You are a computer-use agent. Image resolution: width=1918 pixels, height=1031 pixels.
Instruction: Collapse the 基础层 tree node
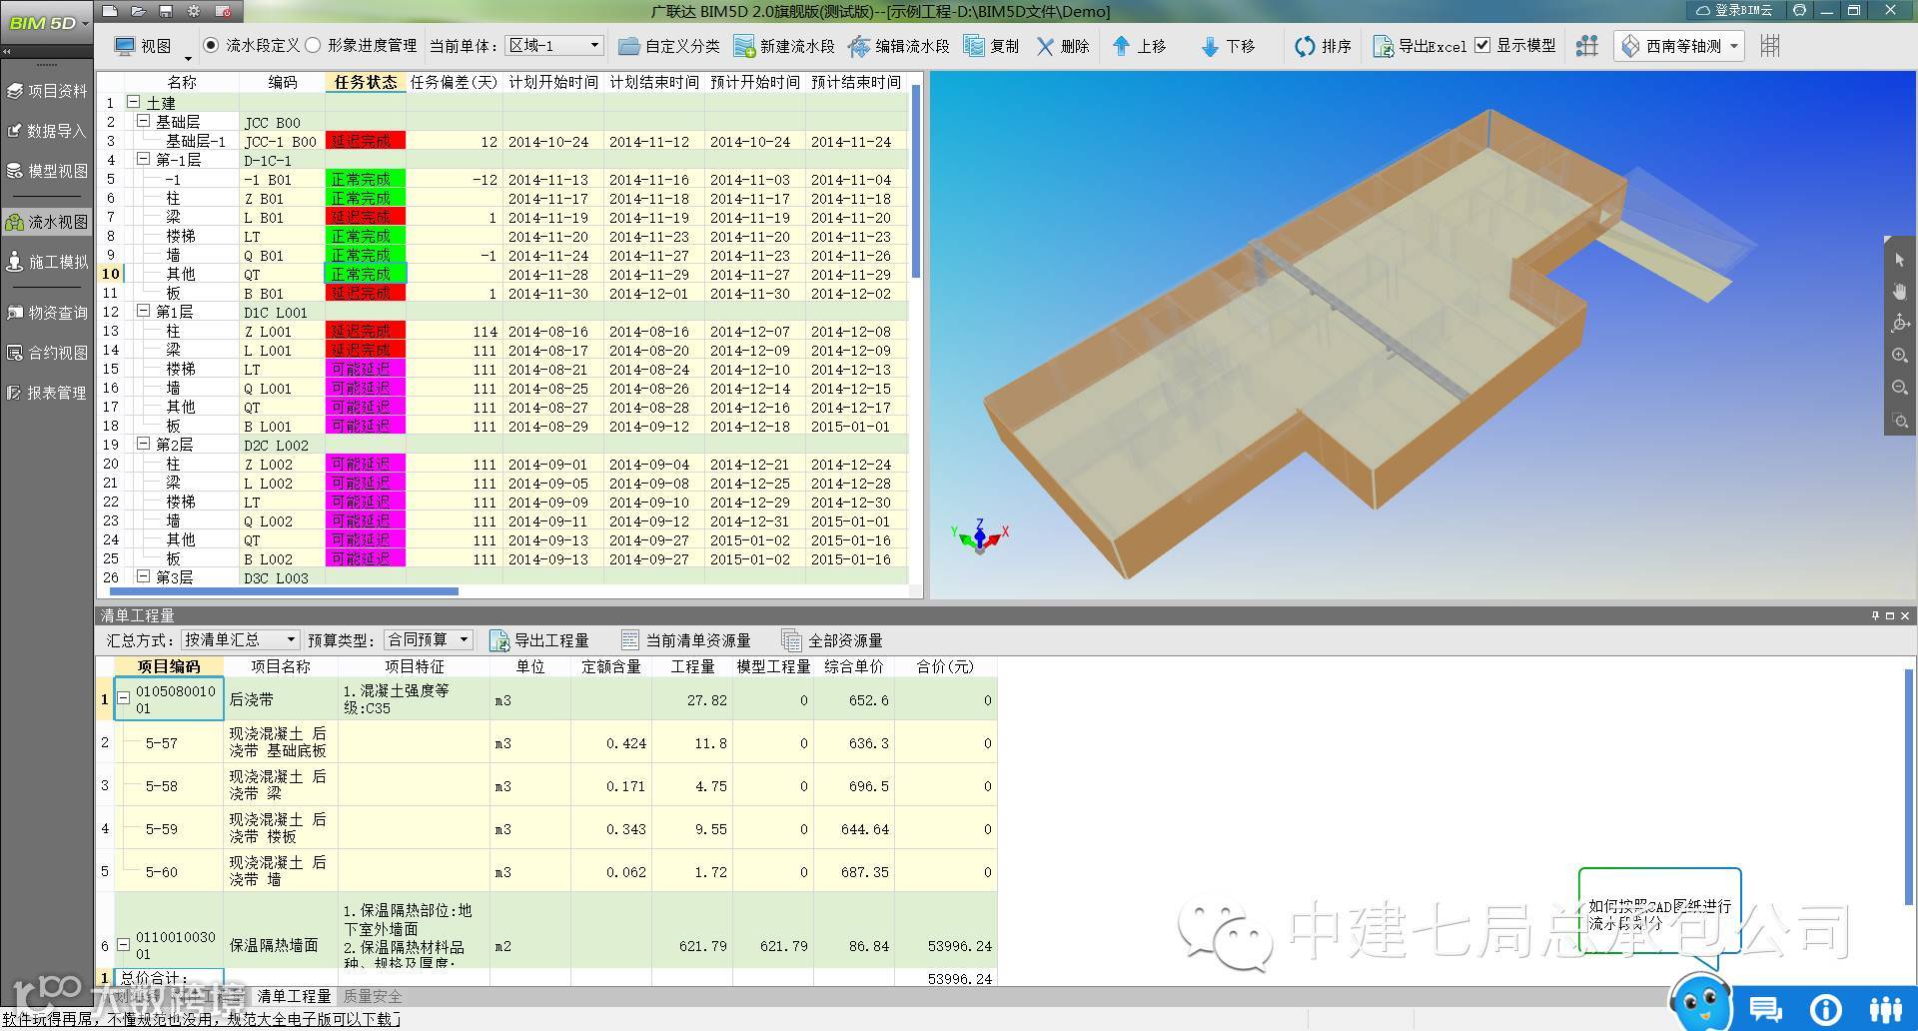click(x=143, y=121)
